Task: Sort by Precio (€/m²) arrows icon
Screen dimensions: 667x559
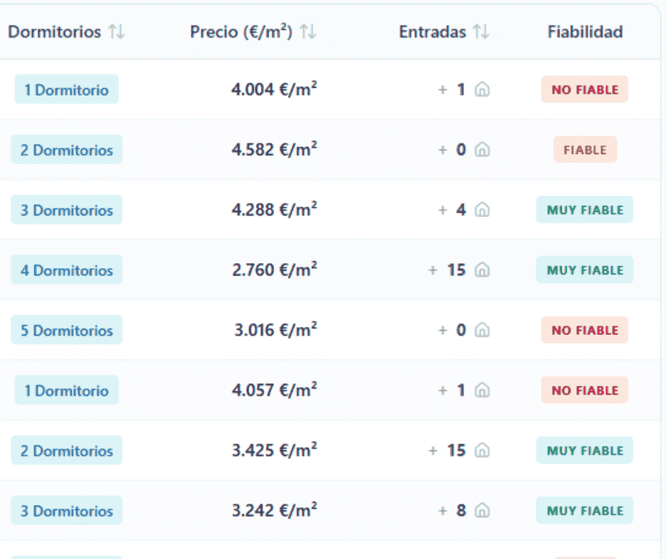Action: 308,32
